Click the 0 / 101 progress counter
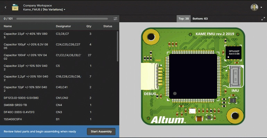 click(x=8, y=19)
